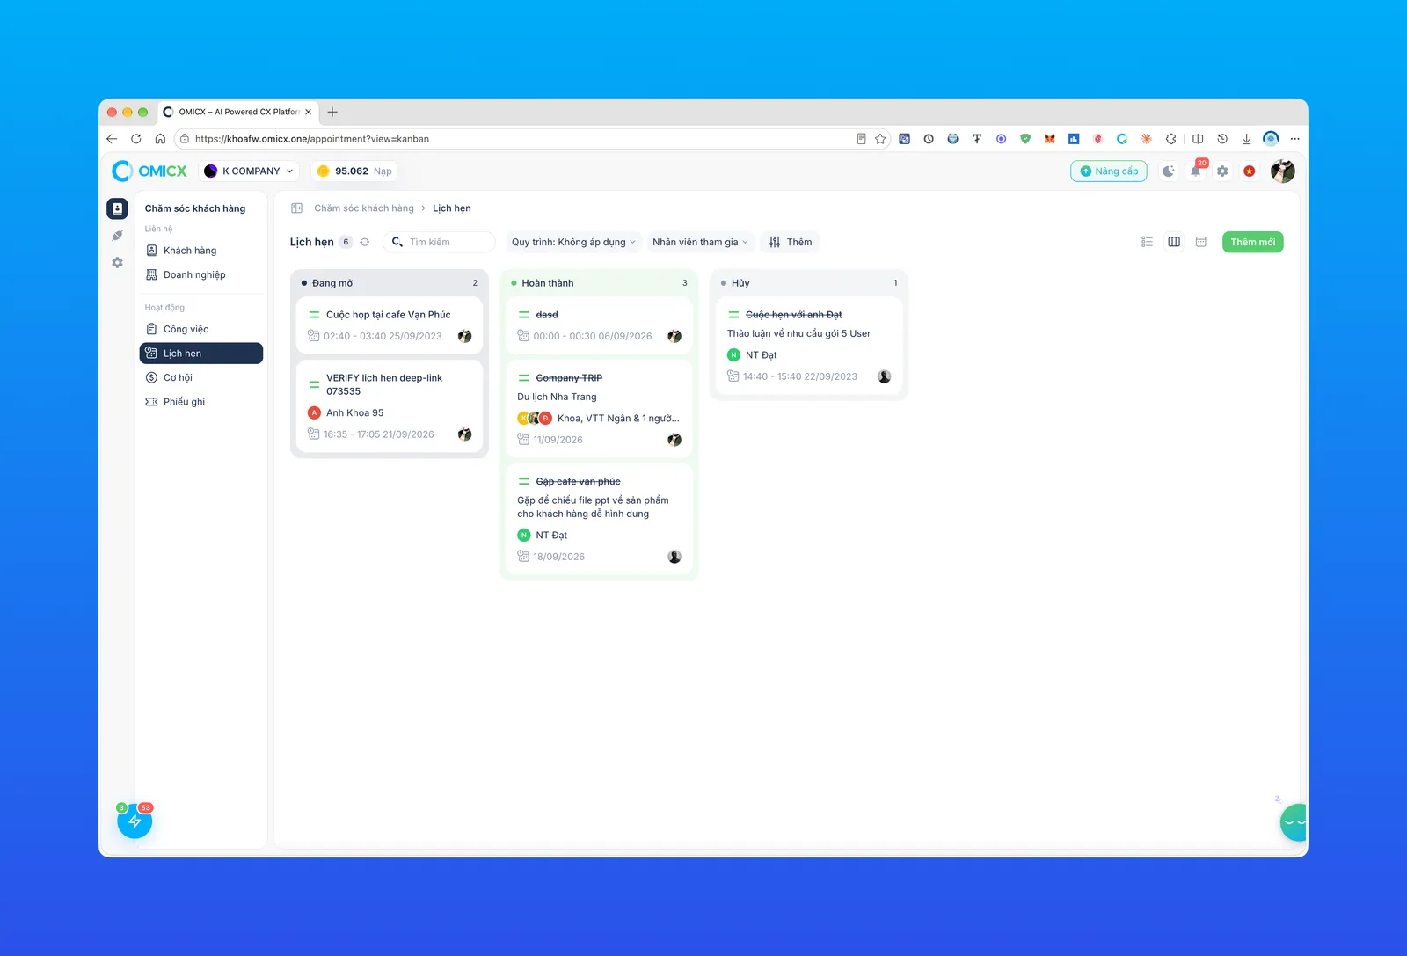This screenshot has height=956, width=1407.
Task: Refresh the Lịch hẹn list
Action: pos(365,242)
